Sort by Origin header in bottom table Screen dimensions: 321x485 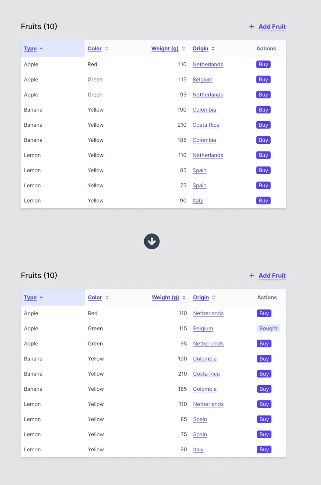click(x=201, y=297)
